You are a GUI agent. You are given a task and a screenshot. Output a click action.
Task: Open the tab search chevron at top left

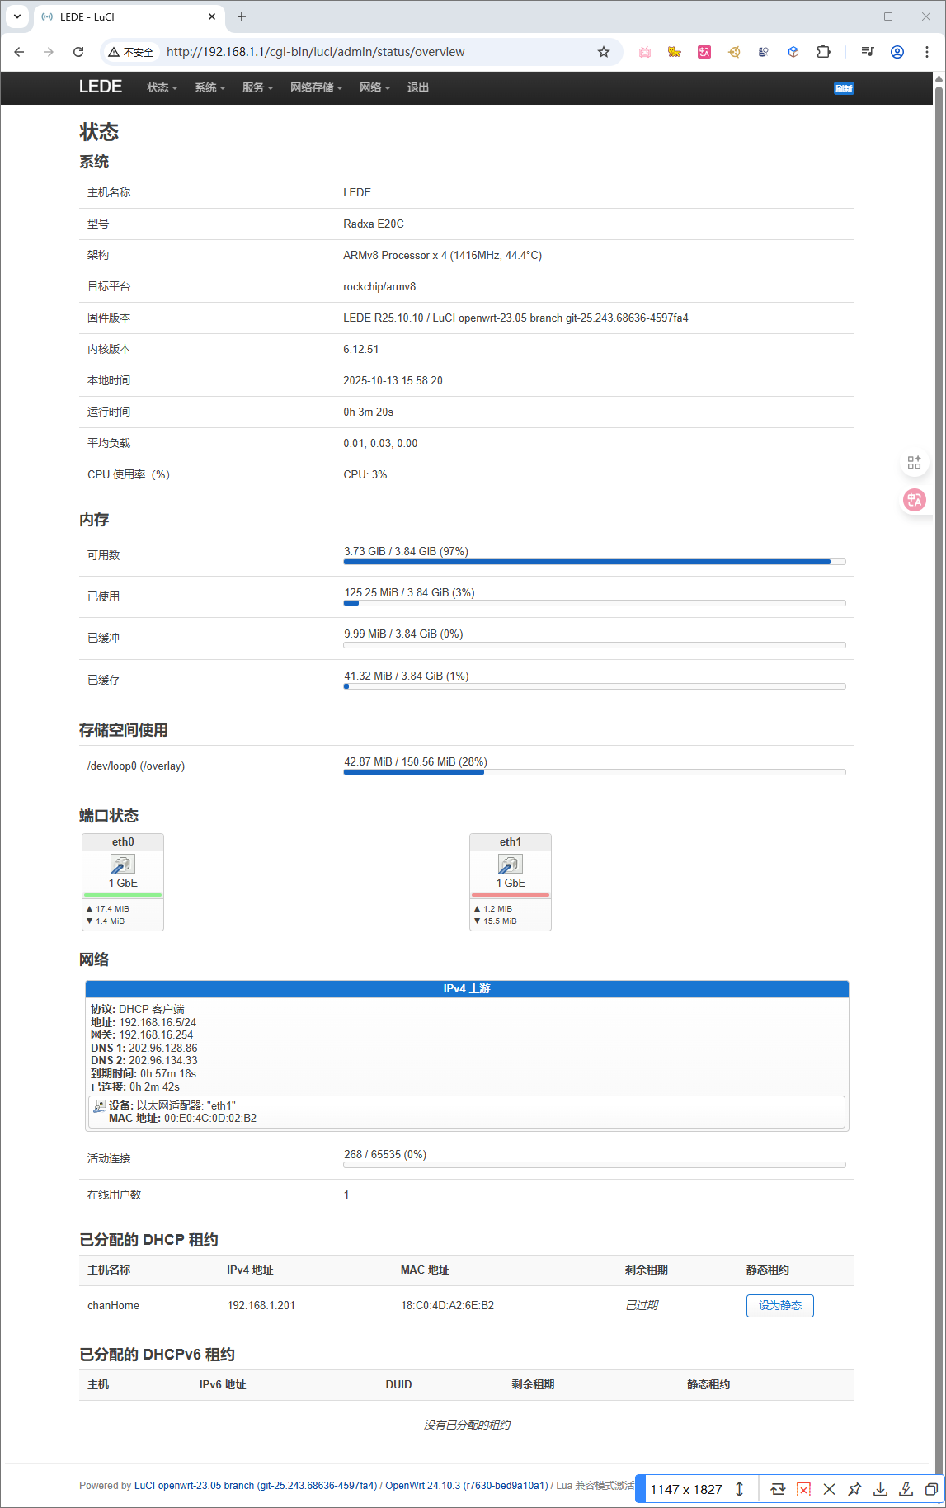pos(17,16)
